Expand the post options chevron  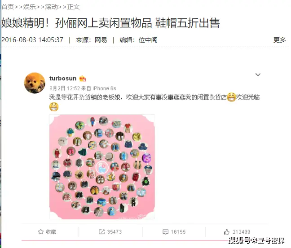pos(258,75)
